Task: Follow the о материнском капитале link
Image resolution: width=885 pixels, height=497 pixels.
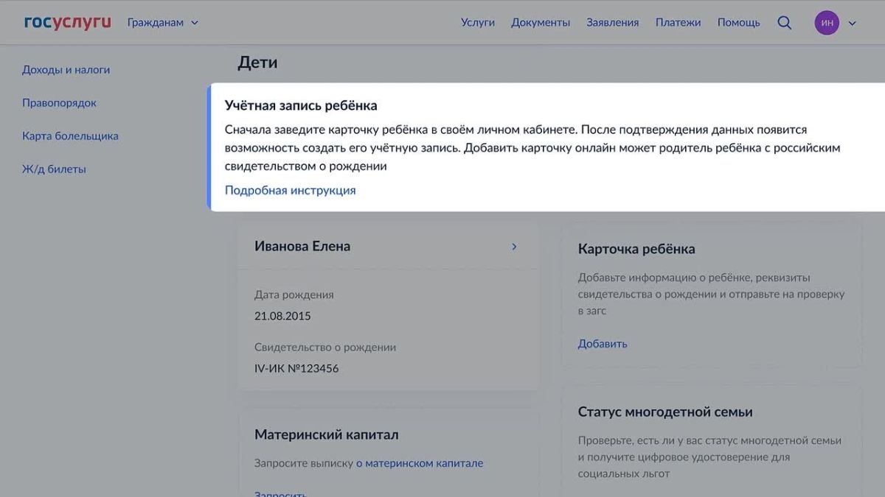Action: (x=420, y=464)
